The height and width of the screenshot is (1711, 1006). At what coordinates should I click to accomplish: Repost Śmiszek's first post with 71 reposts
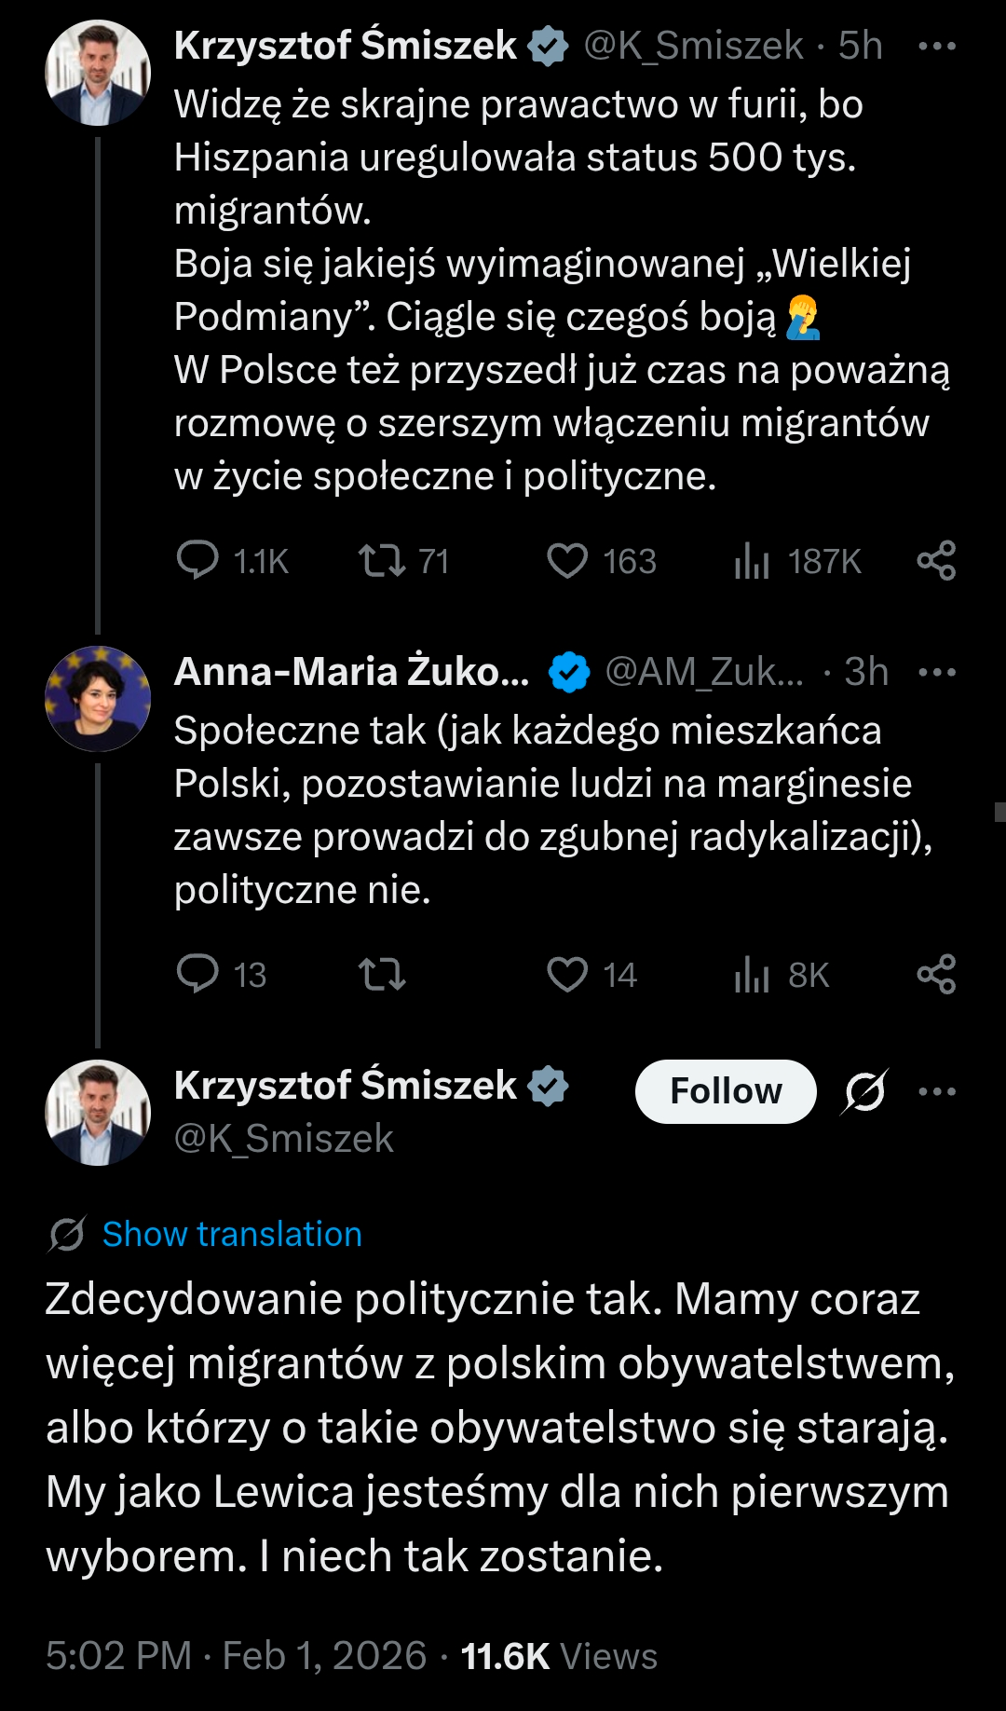[x=382, y=561]
